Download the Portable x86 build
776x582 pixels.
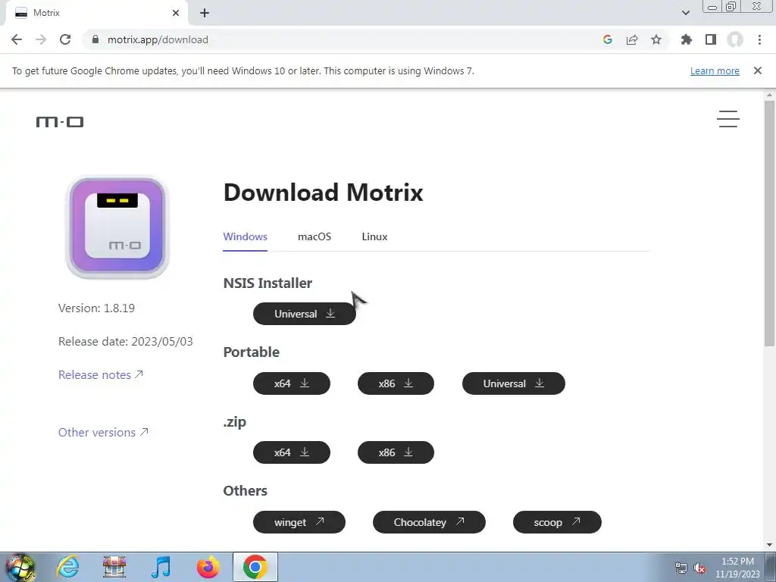[x=396, y=383]
